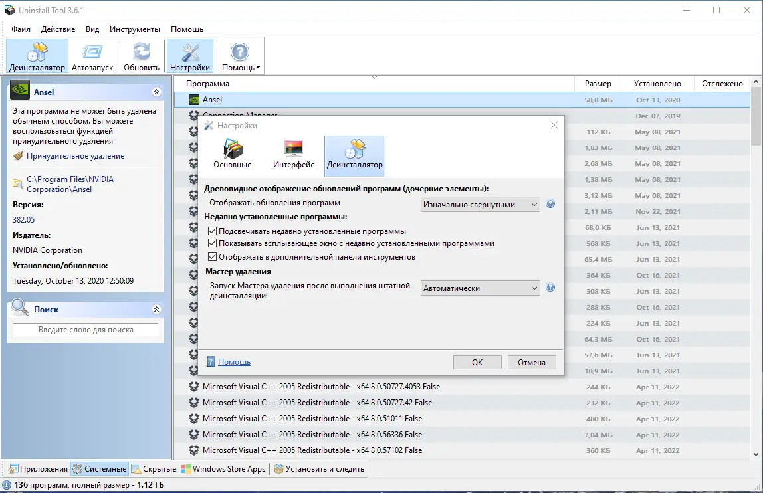The height and width of the screenshot is (493, 763).
Task: Switch to the Windows Store Apps tab
Action: (223, 469)
